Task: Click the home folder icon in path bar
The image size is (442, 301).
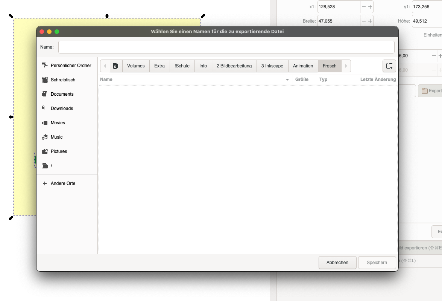Action: pos(116,66)
